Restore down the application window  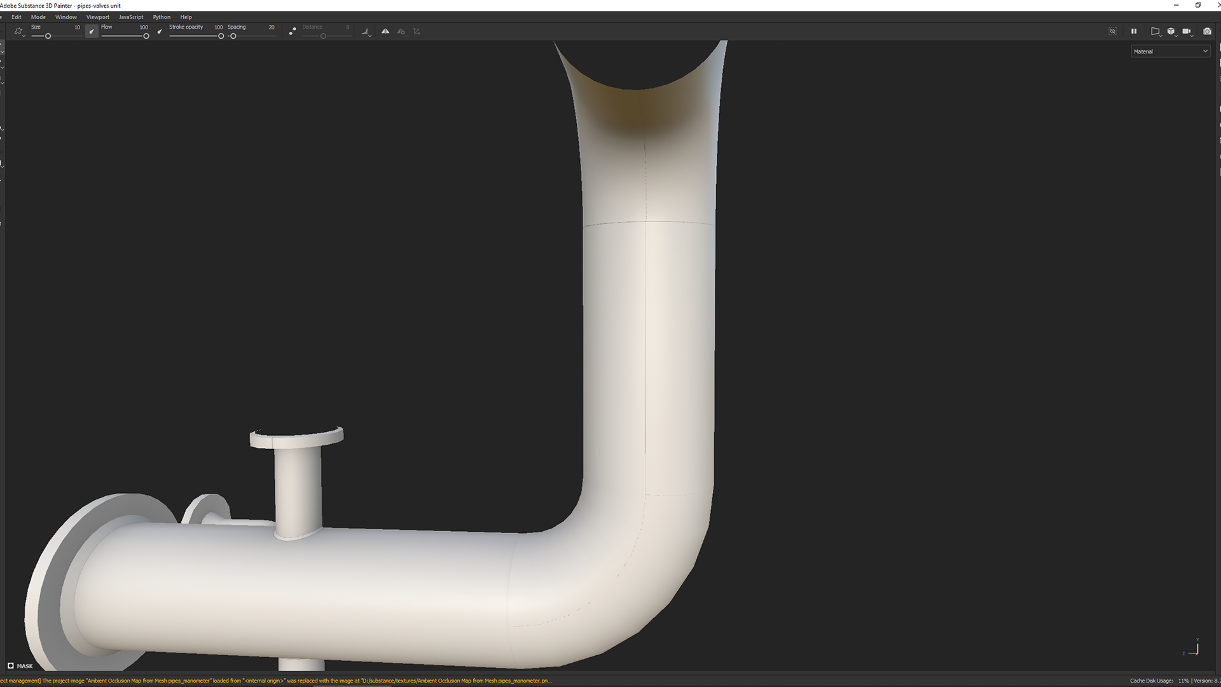pyautogui.click(x=1198, y=5)
